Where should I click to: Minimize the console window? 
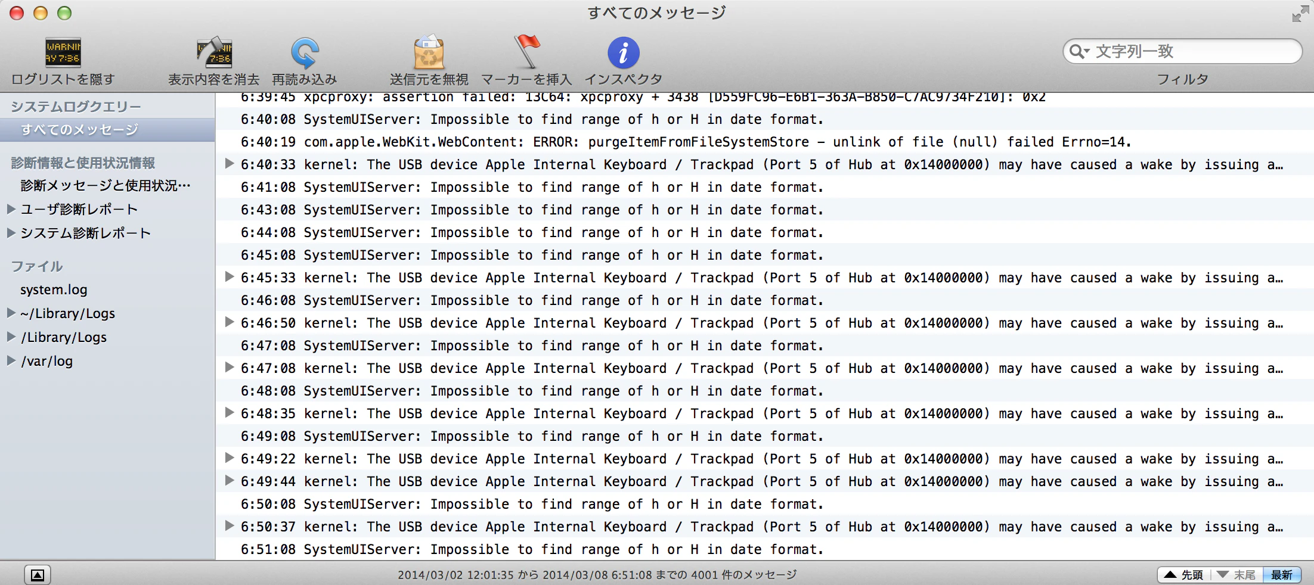pos(41,13)
